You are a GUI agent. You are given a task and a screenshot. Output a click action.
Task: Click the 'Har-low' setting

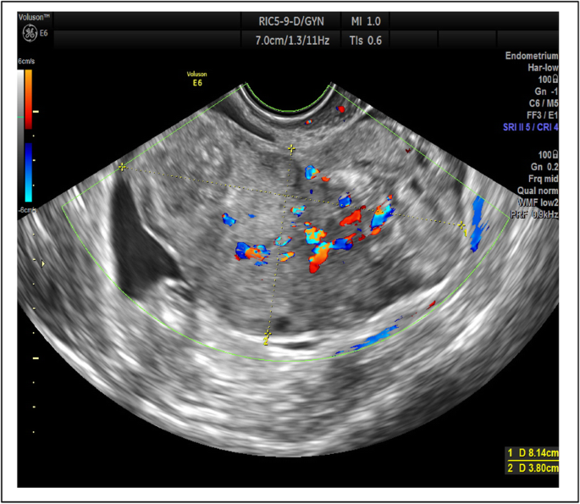[x=543, y=68]
